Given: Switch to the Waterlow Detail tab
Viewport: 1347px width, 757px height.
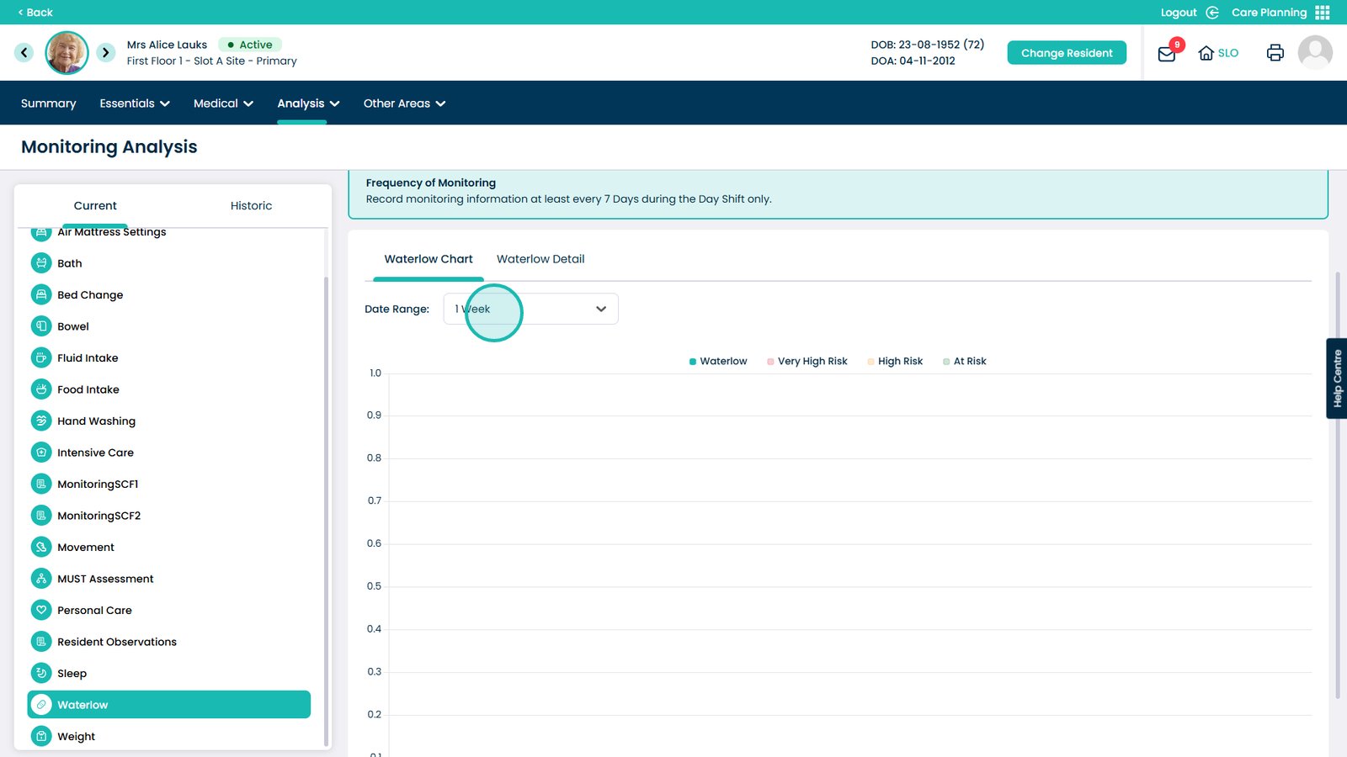Looking at the screenshot, I should click(x=540, y=259).
